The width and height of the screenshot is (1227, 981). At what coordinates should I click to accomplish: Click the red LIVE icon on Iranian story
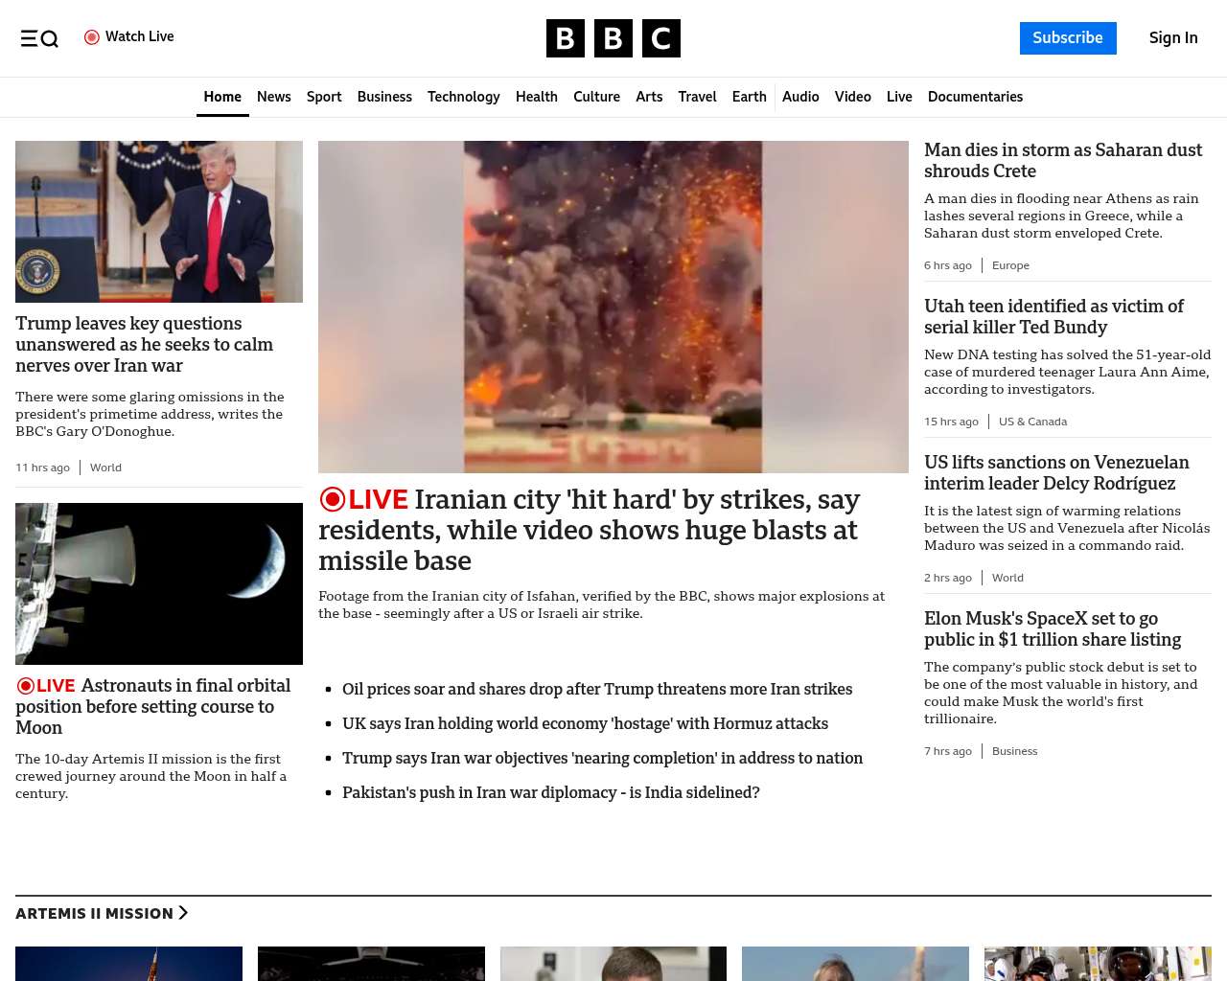[333, 499]
